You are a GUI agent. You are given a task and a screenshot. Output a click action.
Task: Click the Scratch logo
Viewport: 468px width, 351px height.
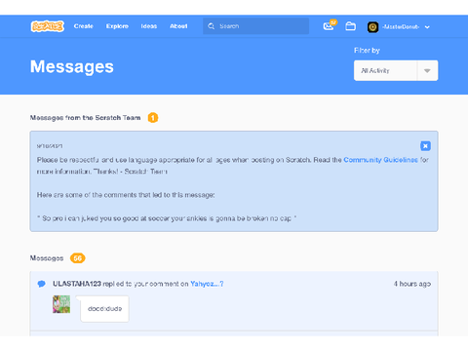(48, 26)
